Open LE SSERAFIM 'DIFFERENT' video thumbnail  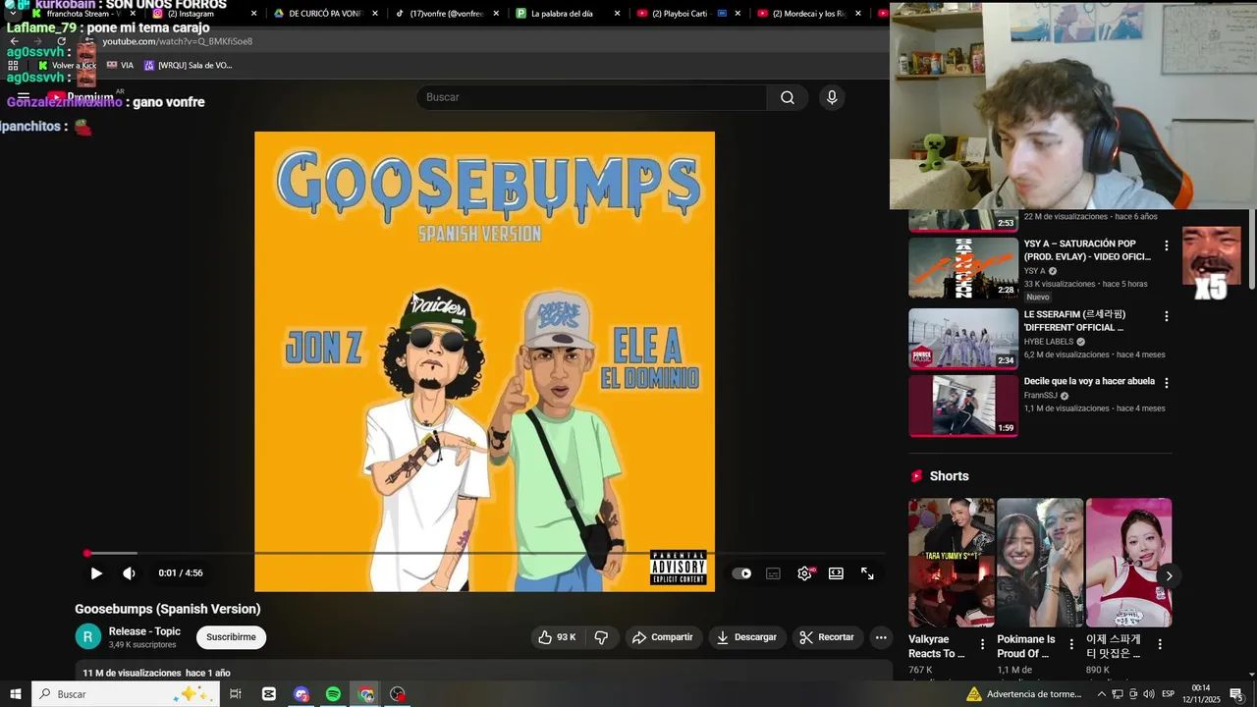[x=963, y=339]
